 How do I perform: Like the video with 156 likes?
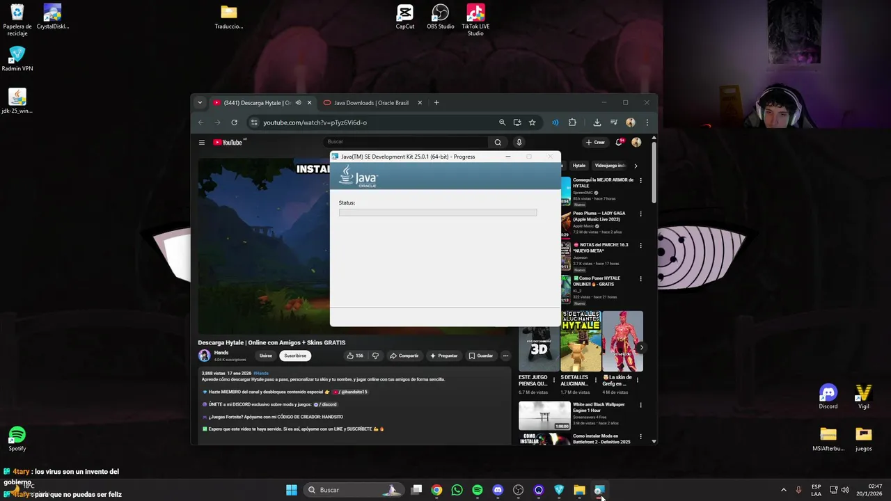(x=356, y=356)
